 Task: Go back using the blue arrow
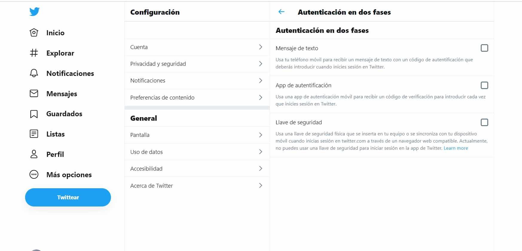[281, 12]
